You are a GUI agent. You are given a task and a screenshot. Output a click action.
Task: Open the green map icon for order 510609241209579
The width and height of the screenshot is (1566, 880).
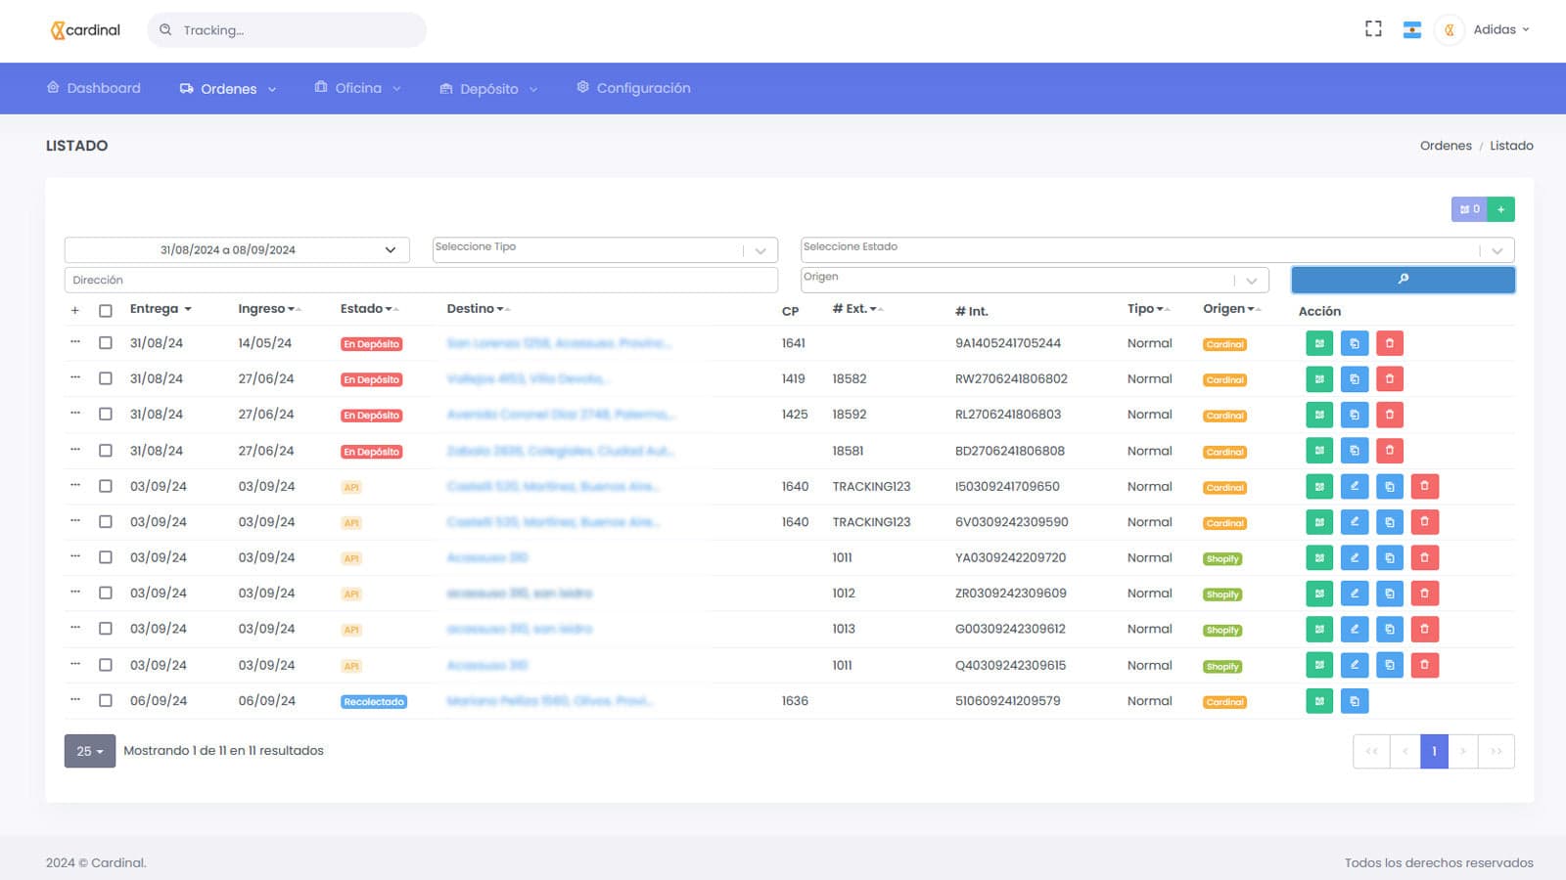pyautogui.click(x=1319, y=701)
